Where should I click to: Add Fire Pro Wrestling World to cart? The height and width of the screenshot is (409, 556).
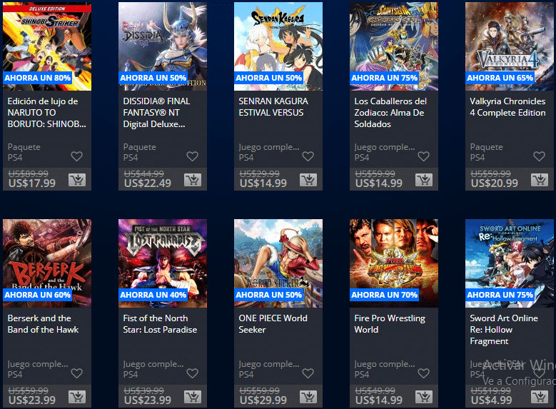[x=424, y=397]
